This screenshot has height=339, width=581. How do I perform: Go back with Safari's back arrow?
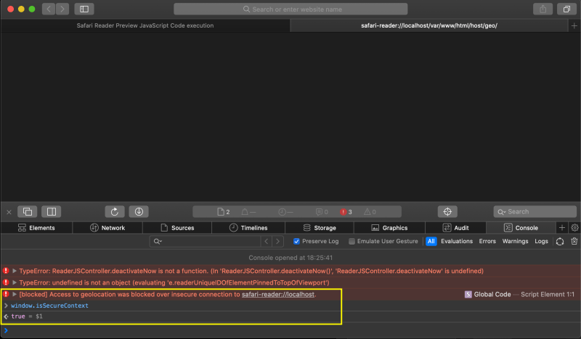49,9
